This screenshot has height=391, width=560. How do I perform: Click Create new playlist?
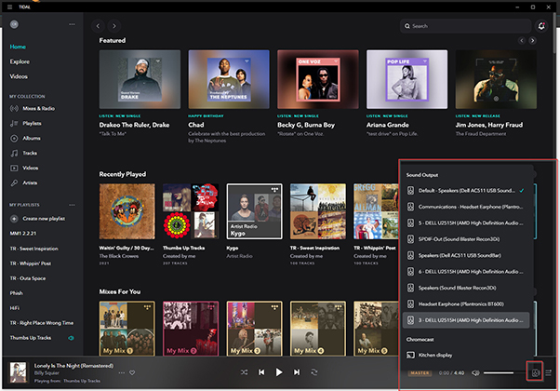[x=38, y=219]
